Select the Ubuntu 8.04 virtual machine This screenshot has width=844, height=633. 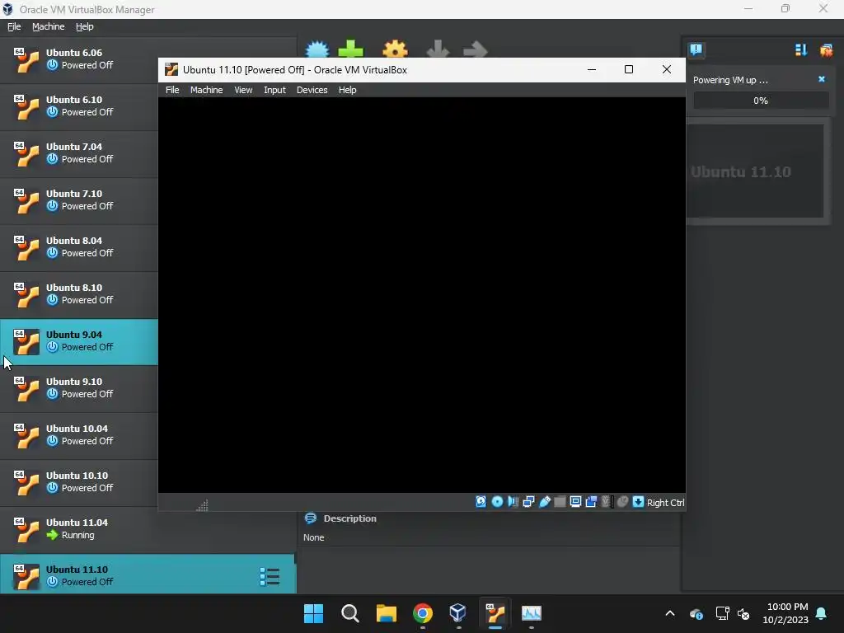78,247
